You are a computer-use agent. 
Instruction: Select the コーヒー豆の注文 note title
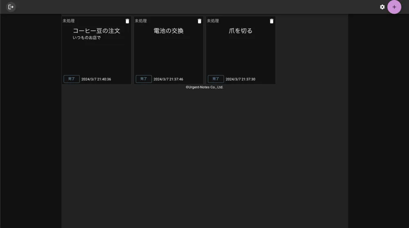[97, 31]
